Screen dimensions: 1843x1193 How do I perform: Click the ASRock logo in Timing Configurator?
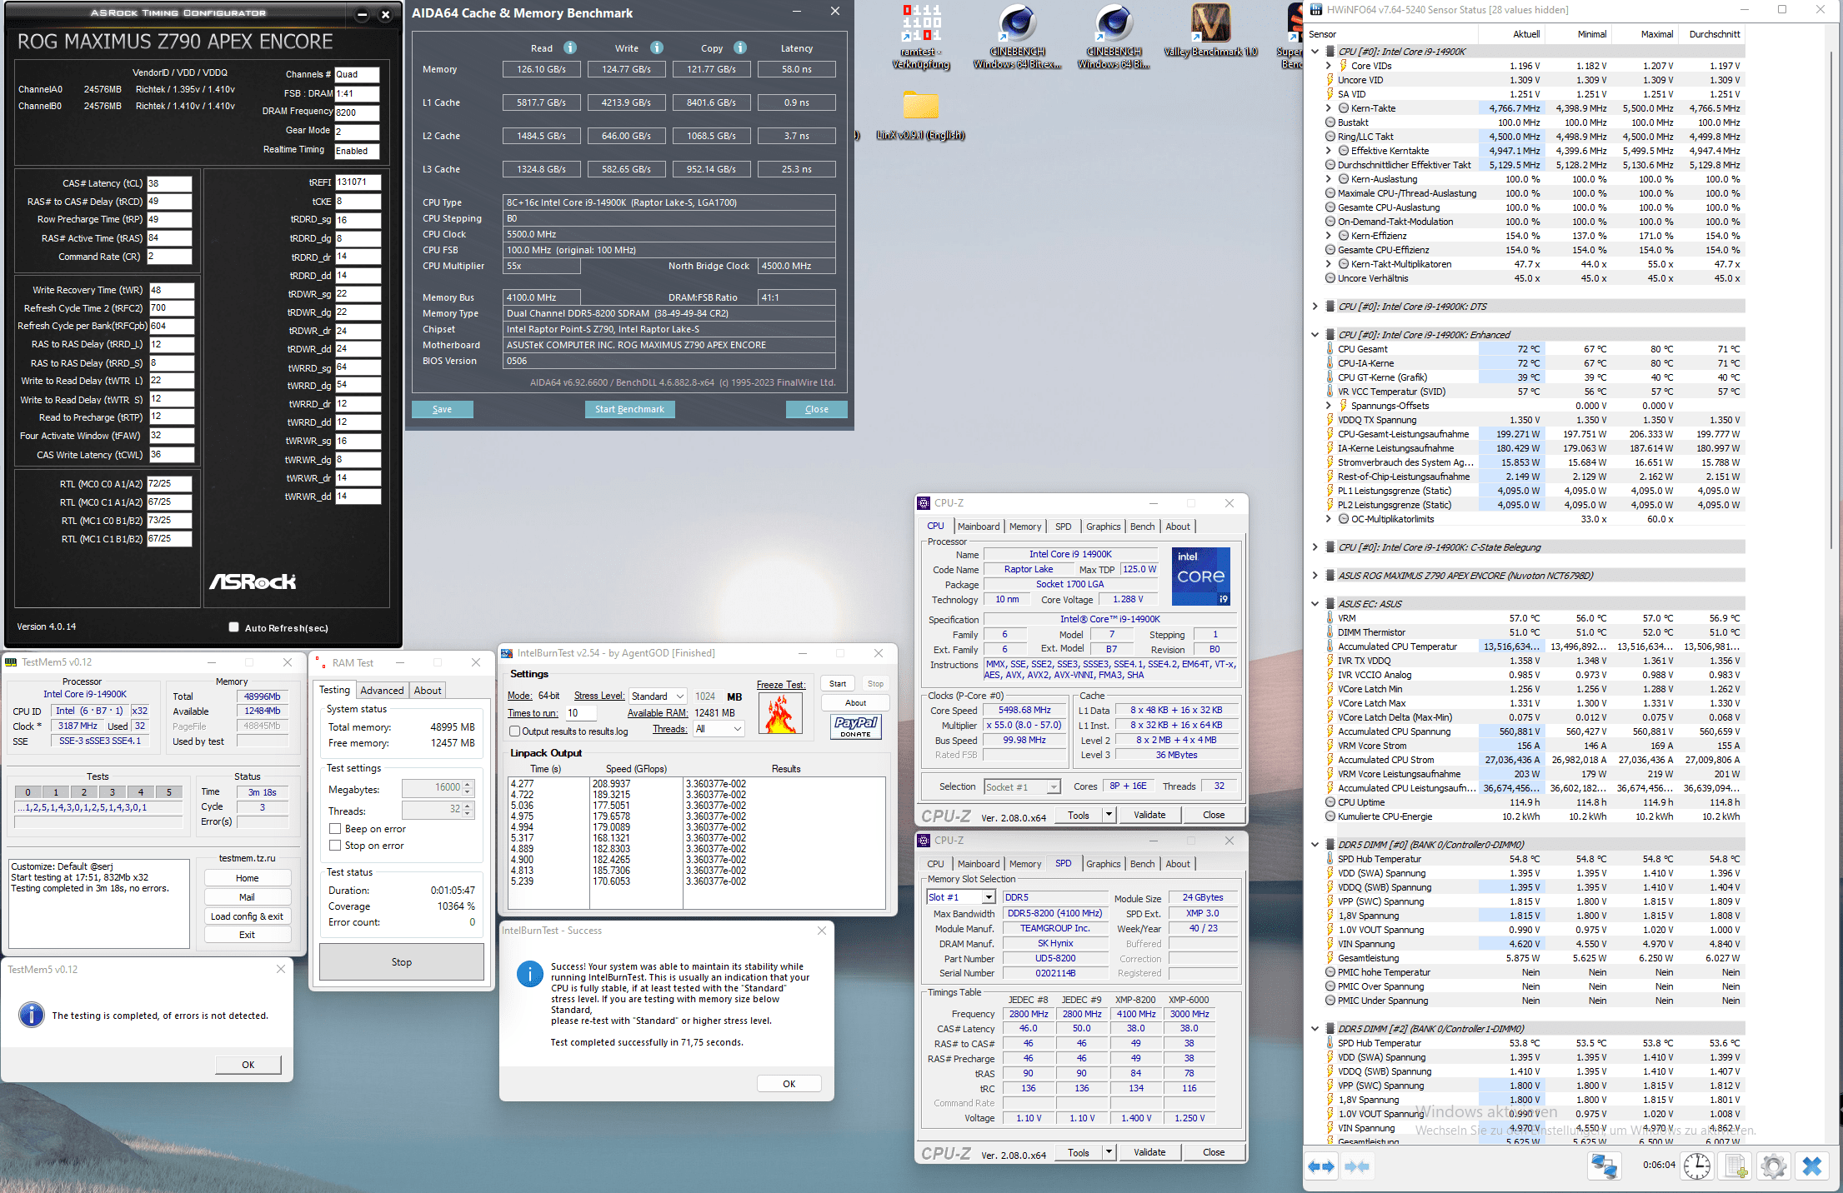[x=253, y=582]
